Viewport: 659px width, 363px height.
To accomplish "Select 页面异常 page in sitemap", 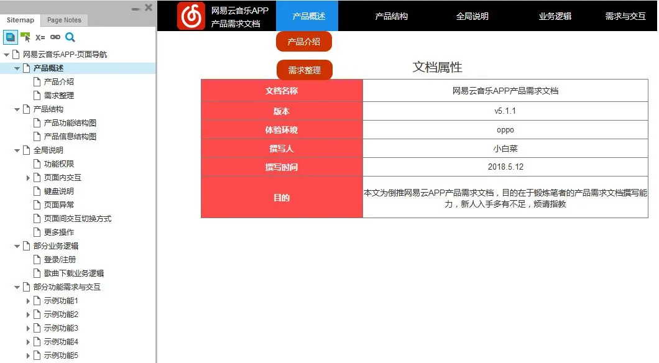I will pos(59,205).
